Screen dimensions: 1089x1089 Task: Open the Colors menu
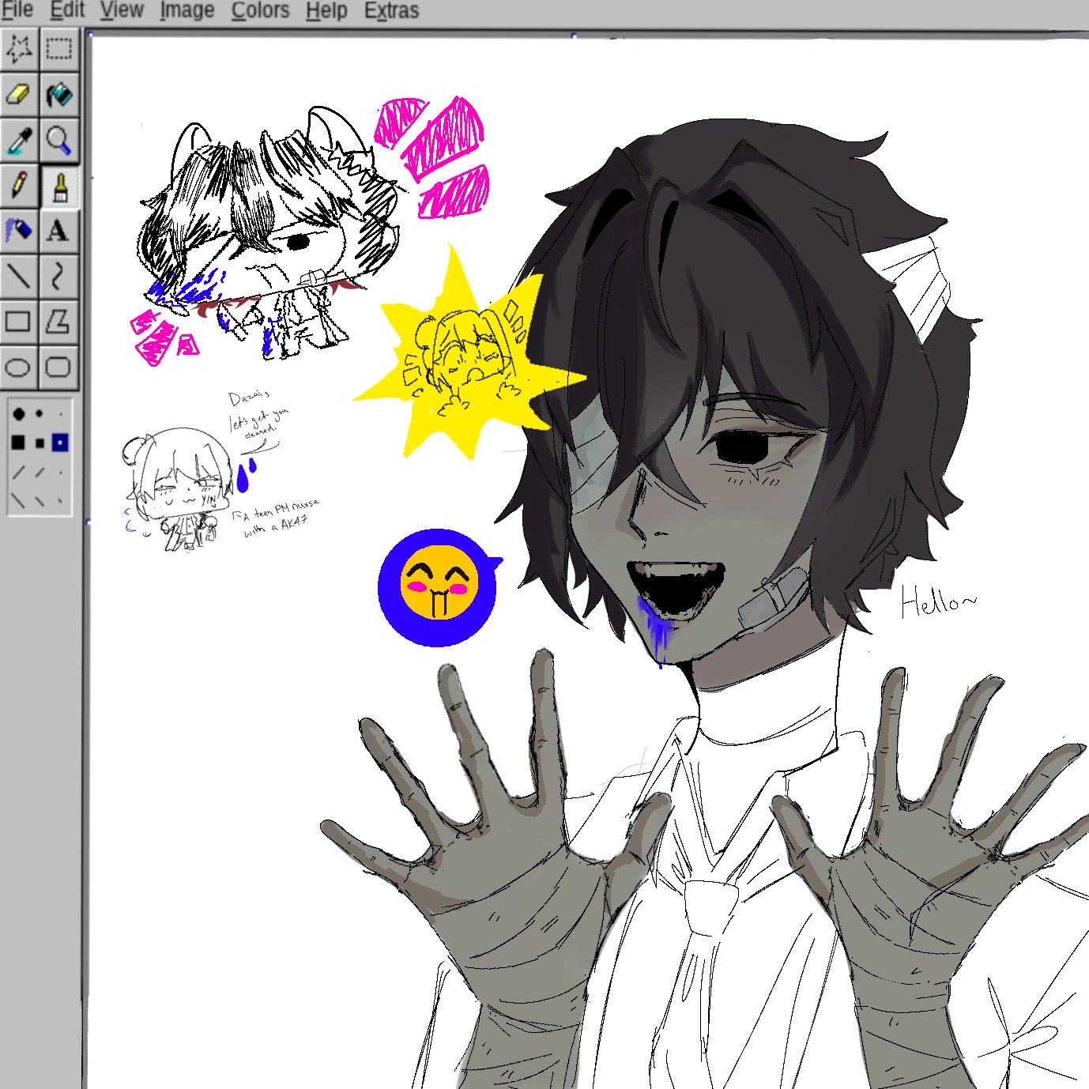[x=261, y=10]
